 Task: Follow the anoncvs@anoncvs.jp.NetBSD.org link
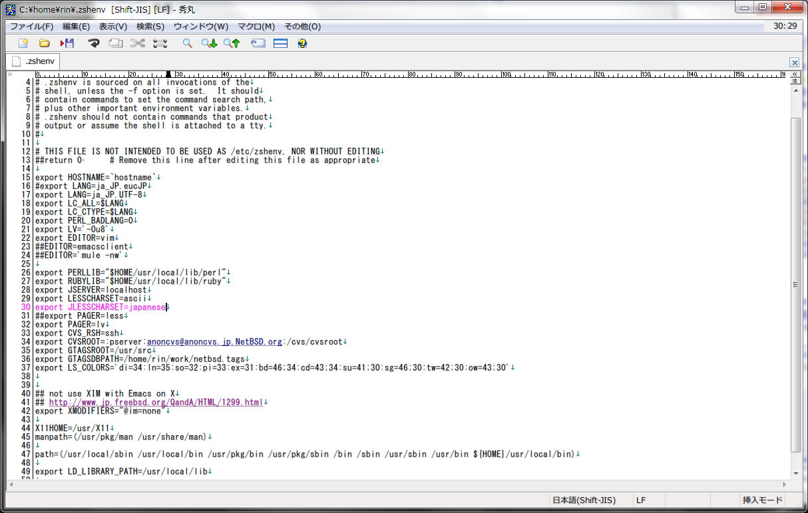pyautogui.click(x=215, y=341)
